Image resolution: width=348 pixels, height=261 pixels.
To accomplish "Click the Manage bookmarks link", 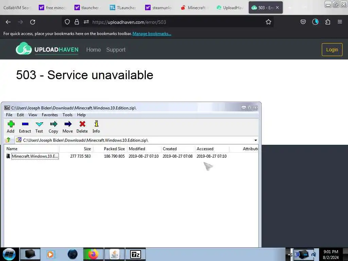I will [152, 34].
